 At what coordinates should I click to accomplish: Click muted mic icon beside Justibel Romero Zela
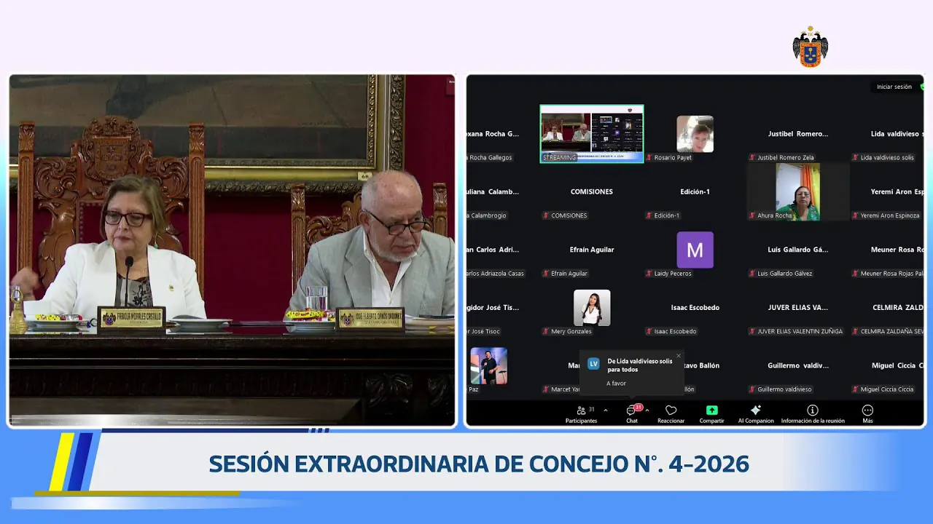752,157
